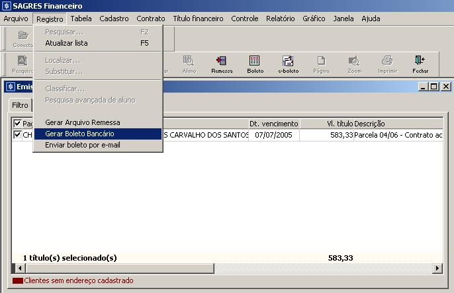Click the e-boleto toolbar icon
This screenshot has height=293, width=454.
point(288,63)
